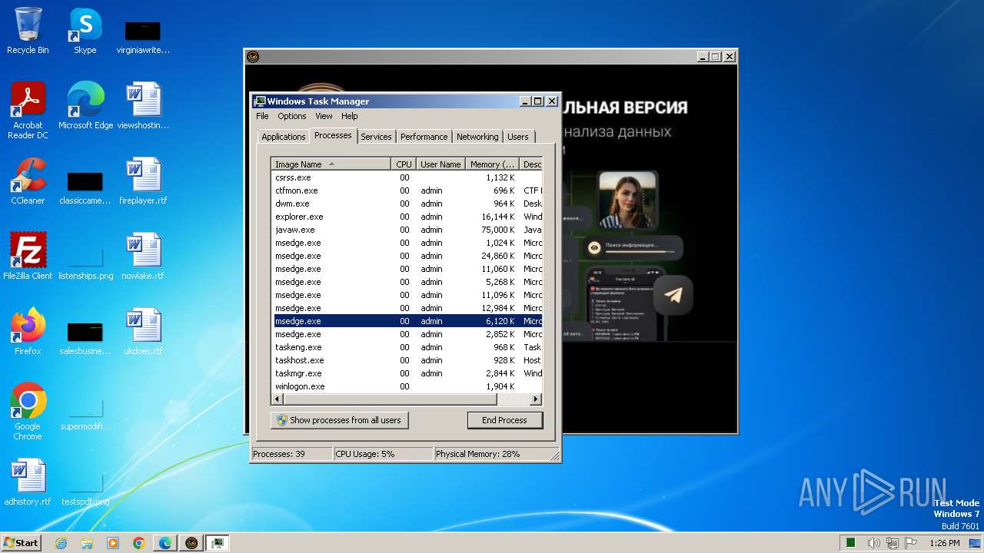
Task: Select the winlogon.exe process row
Action: click(x=407, y=386)
